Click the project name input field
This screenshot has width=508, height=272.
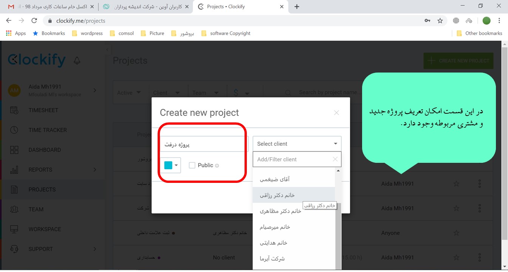point(204,144)
